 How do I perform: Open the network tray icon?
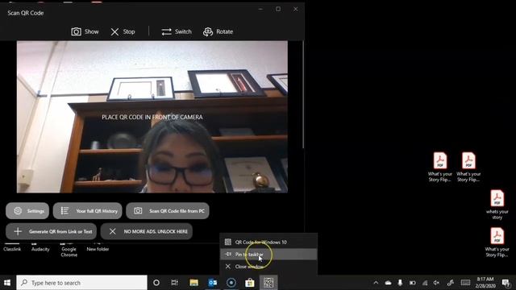pyautogui.click(x=425, y=283)
